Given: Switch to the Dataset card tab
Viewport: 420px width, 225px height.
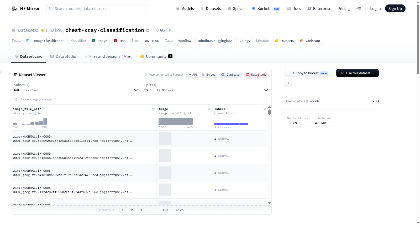Looking at the screenshot, I should [x=28, y=56].
